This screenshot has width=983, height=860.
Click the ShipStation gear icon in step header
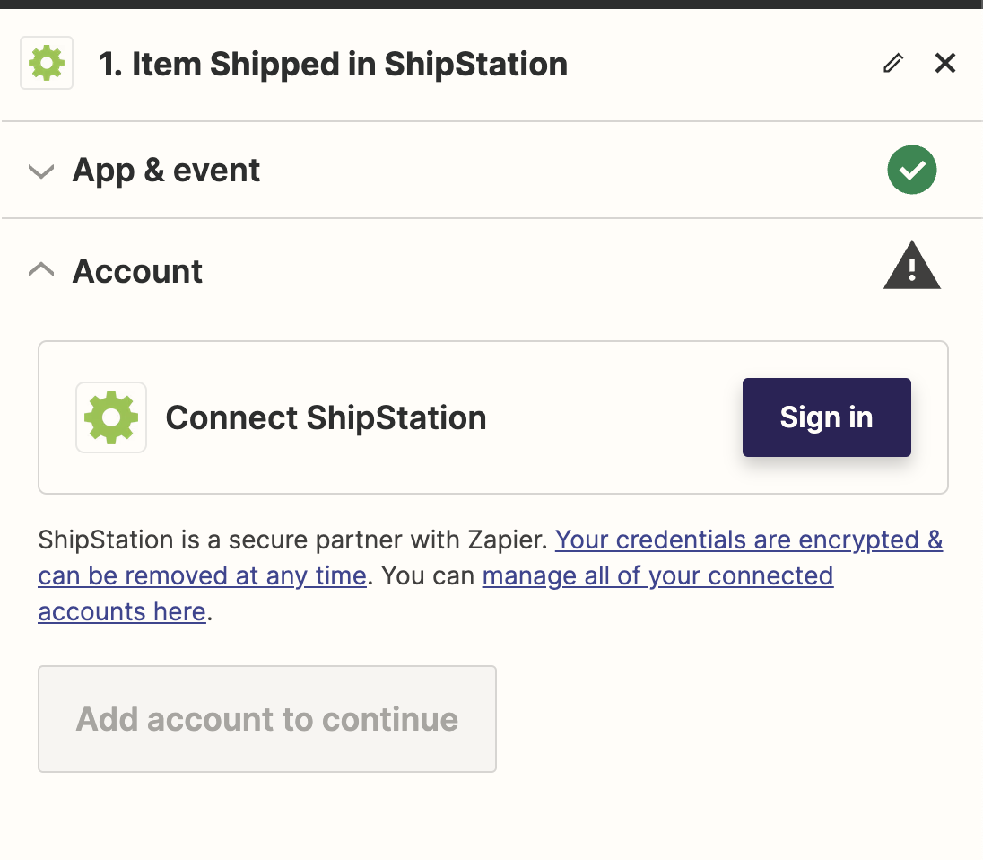point(47,64)
